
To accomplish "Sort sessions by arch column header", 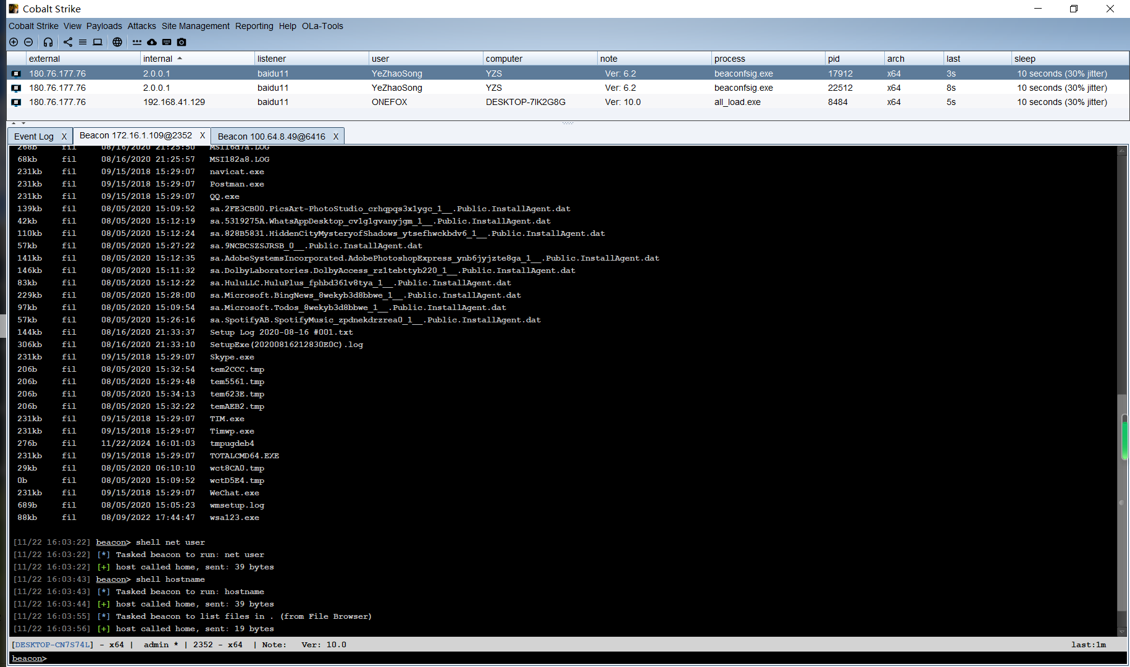I will coord(914,59).
